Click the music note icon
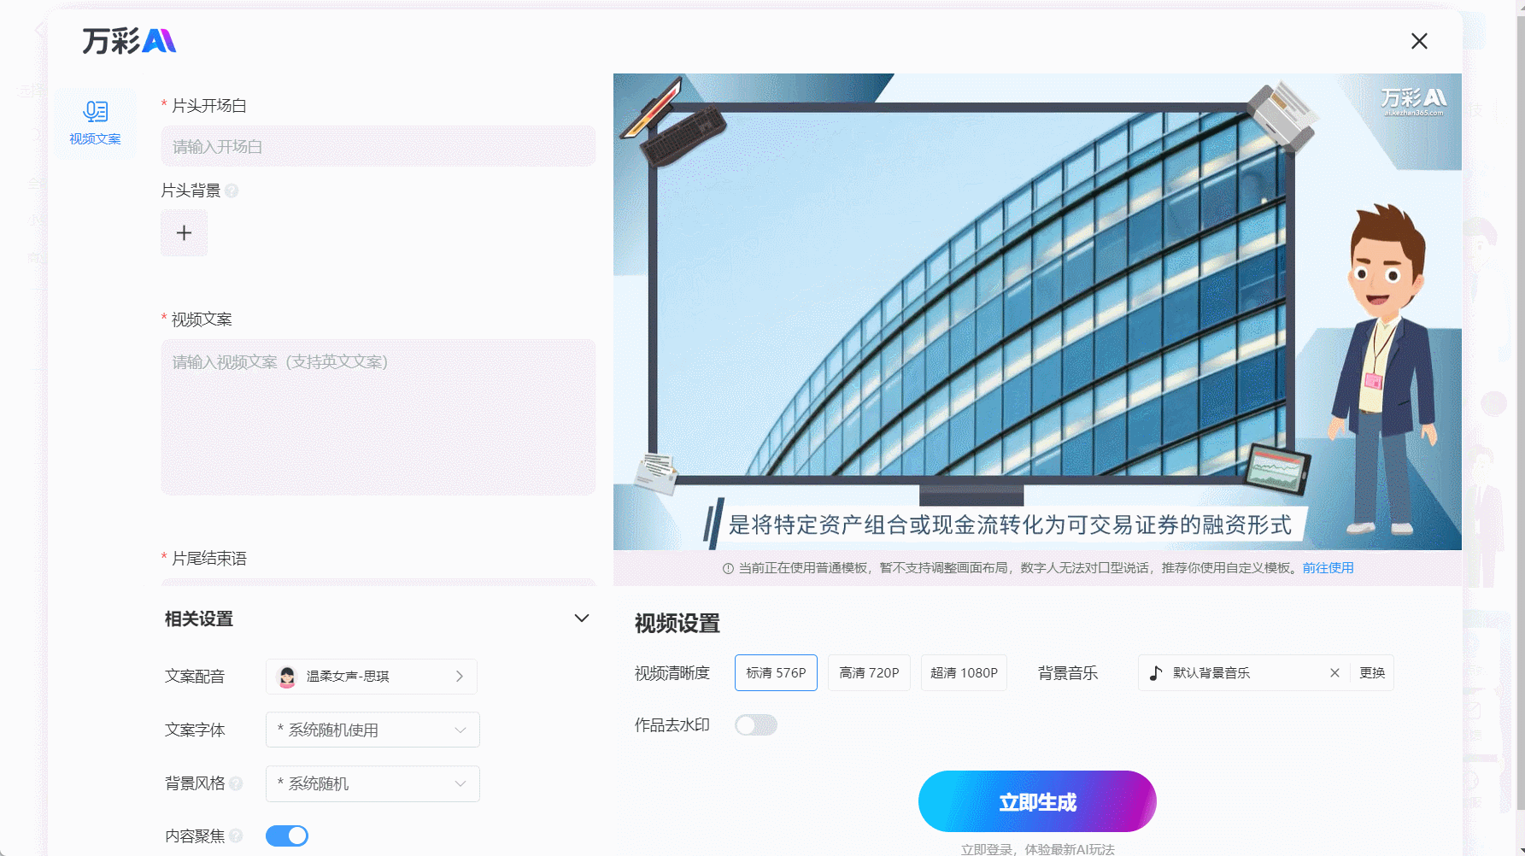This screenshot has height=856, width=1525. (x=1156, y=673)
